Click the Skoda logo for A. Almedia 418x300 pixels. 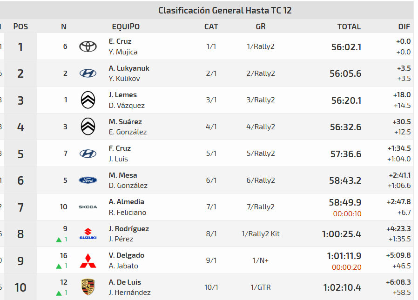click(88, 207)
